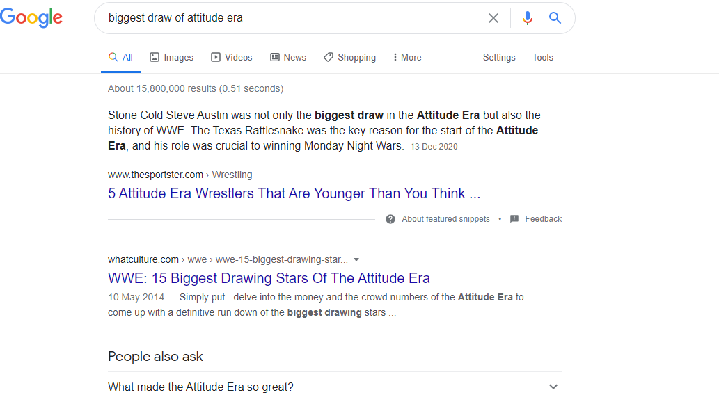Open the News results tab
The image size is (719, 395).
pyautogui.click(x=288, y=58)
